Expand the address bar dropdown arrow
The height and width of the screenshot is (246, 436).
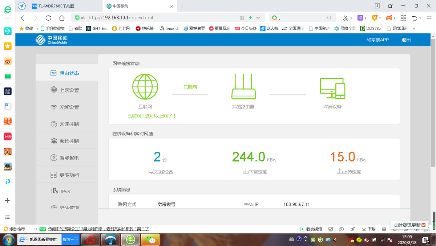258,17
